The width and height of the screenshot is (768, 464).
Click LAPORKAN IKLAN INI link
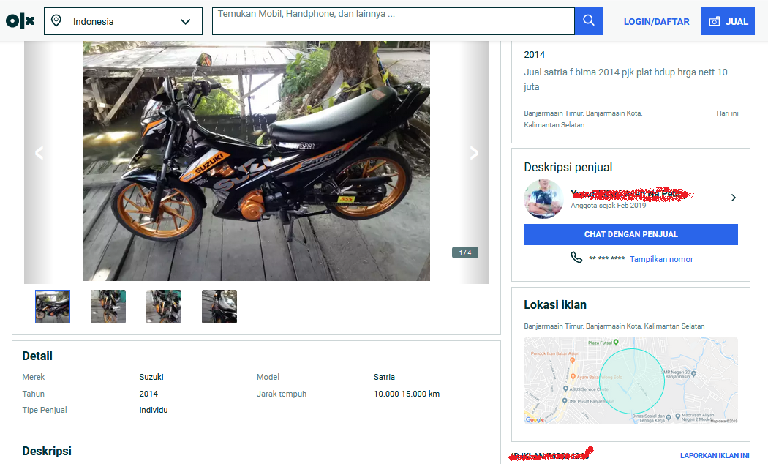pos(715,456)
